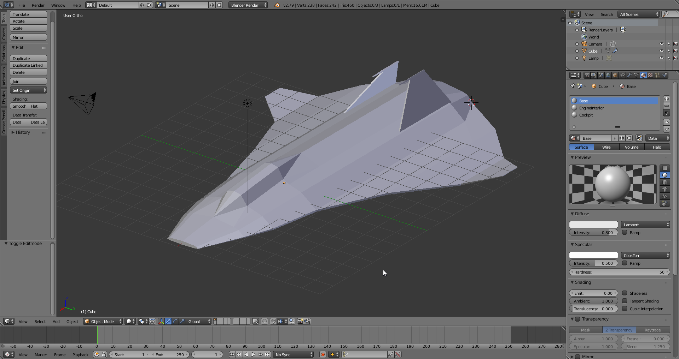Open the Set Origin dropdown
The height and width of the screenshot is (359, 679).
click(x=29, y=90)
